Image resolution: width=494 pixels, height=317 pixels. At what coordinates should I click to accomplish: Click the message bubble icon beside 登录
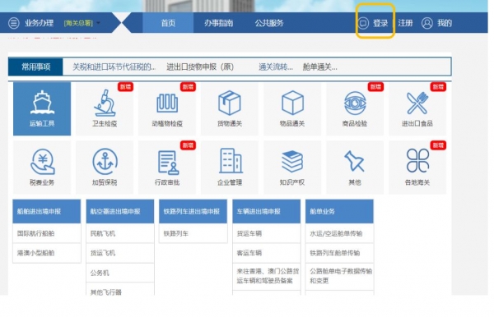tap(363, 23)
